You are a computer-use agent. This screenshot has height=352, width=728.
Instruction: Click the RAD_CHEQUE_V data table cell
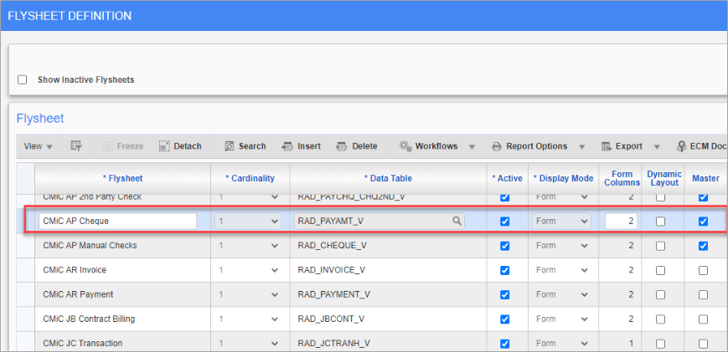click(x=388, y=246)
